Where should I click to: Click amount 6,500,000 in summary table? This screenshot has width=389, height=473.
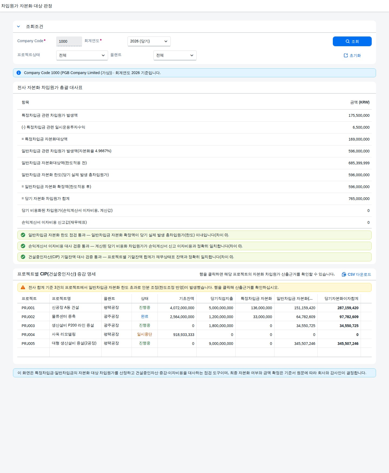[361, 127]
